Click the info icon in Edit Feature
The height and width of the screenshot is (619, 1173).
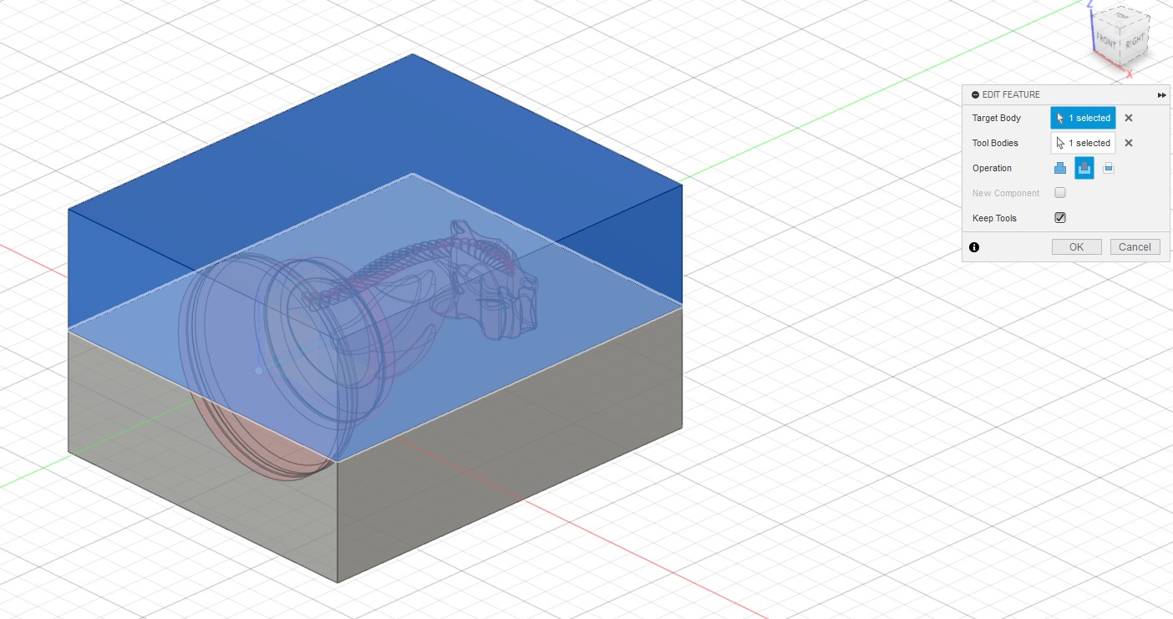974,247
